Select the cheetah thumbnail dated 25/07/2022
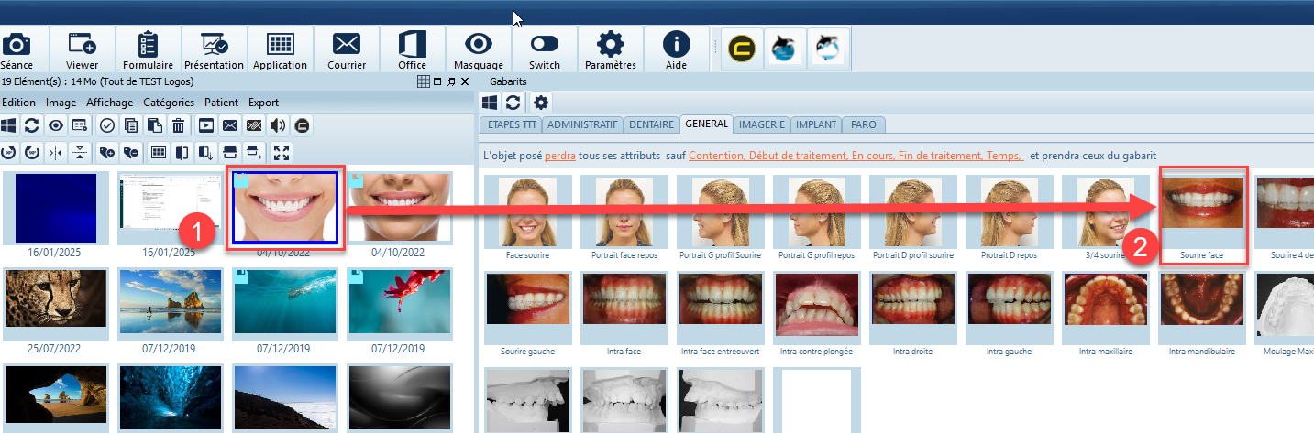 point(56,305)
